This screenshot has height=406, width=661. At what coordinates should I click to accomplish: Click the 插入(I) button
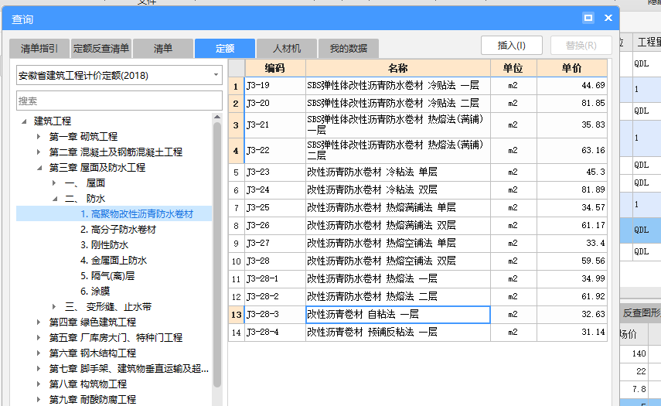pos(511,45)
